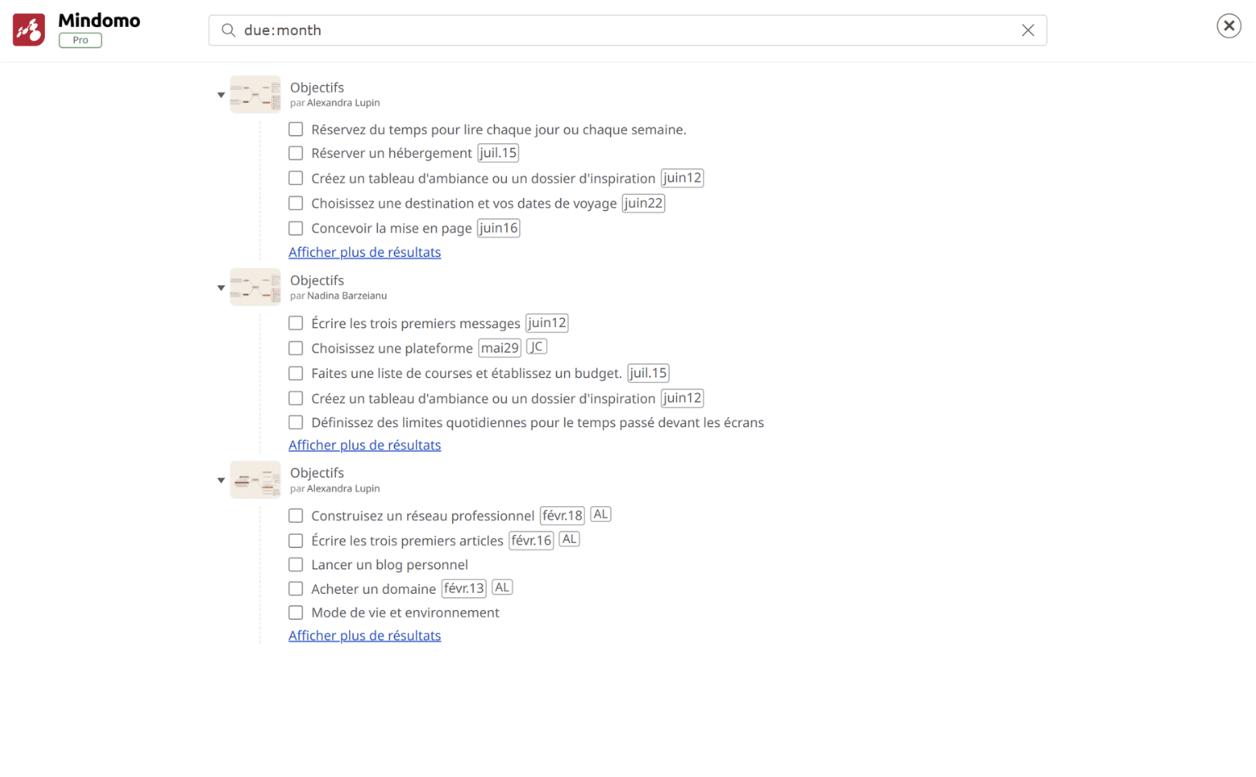Collapse the last Objectifs group
1256x777 pixels.
coord(221,480)
